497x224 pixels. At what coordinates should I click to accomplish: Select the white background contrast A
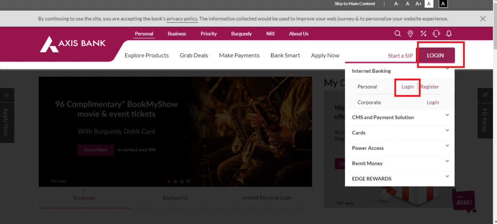pos(429,4)
